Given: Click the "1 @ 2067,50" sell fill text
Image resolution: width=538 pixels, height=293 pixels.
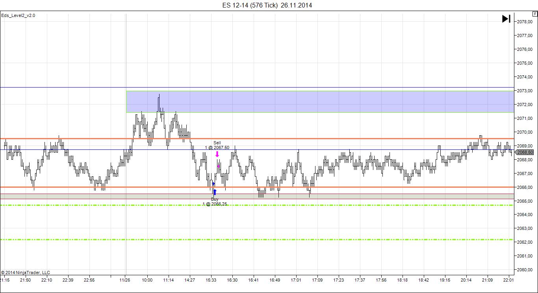Looking at the screenshot, I should 217,147.
